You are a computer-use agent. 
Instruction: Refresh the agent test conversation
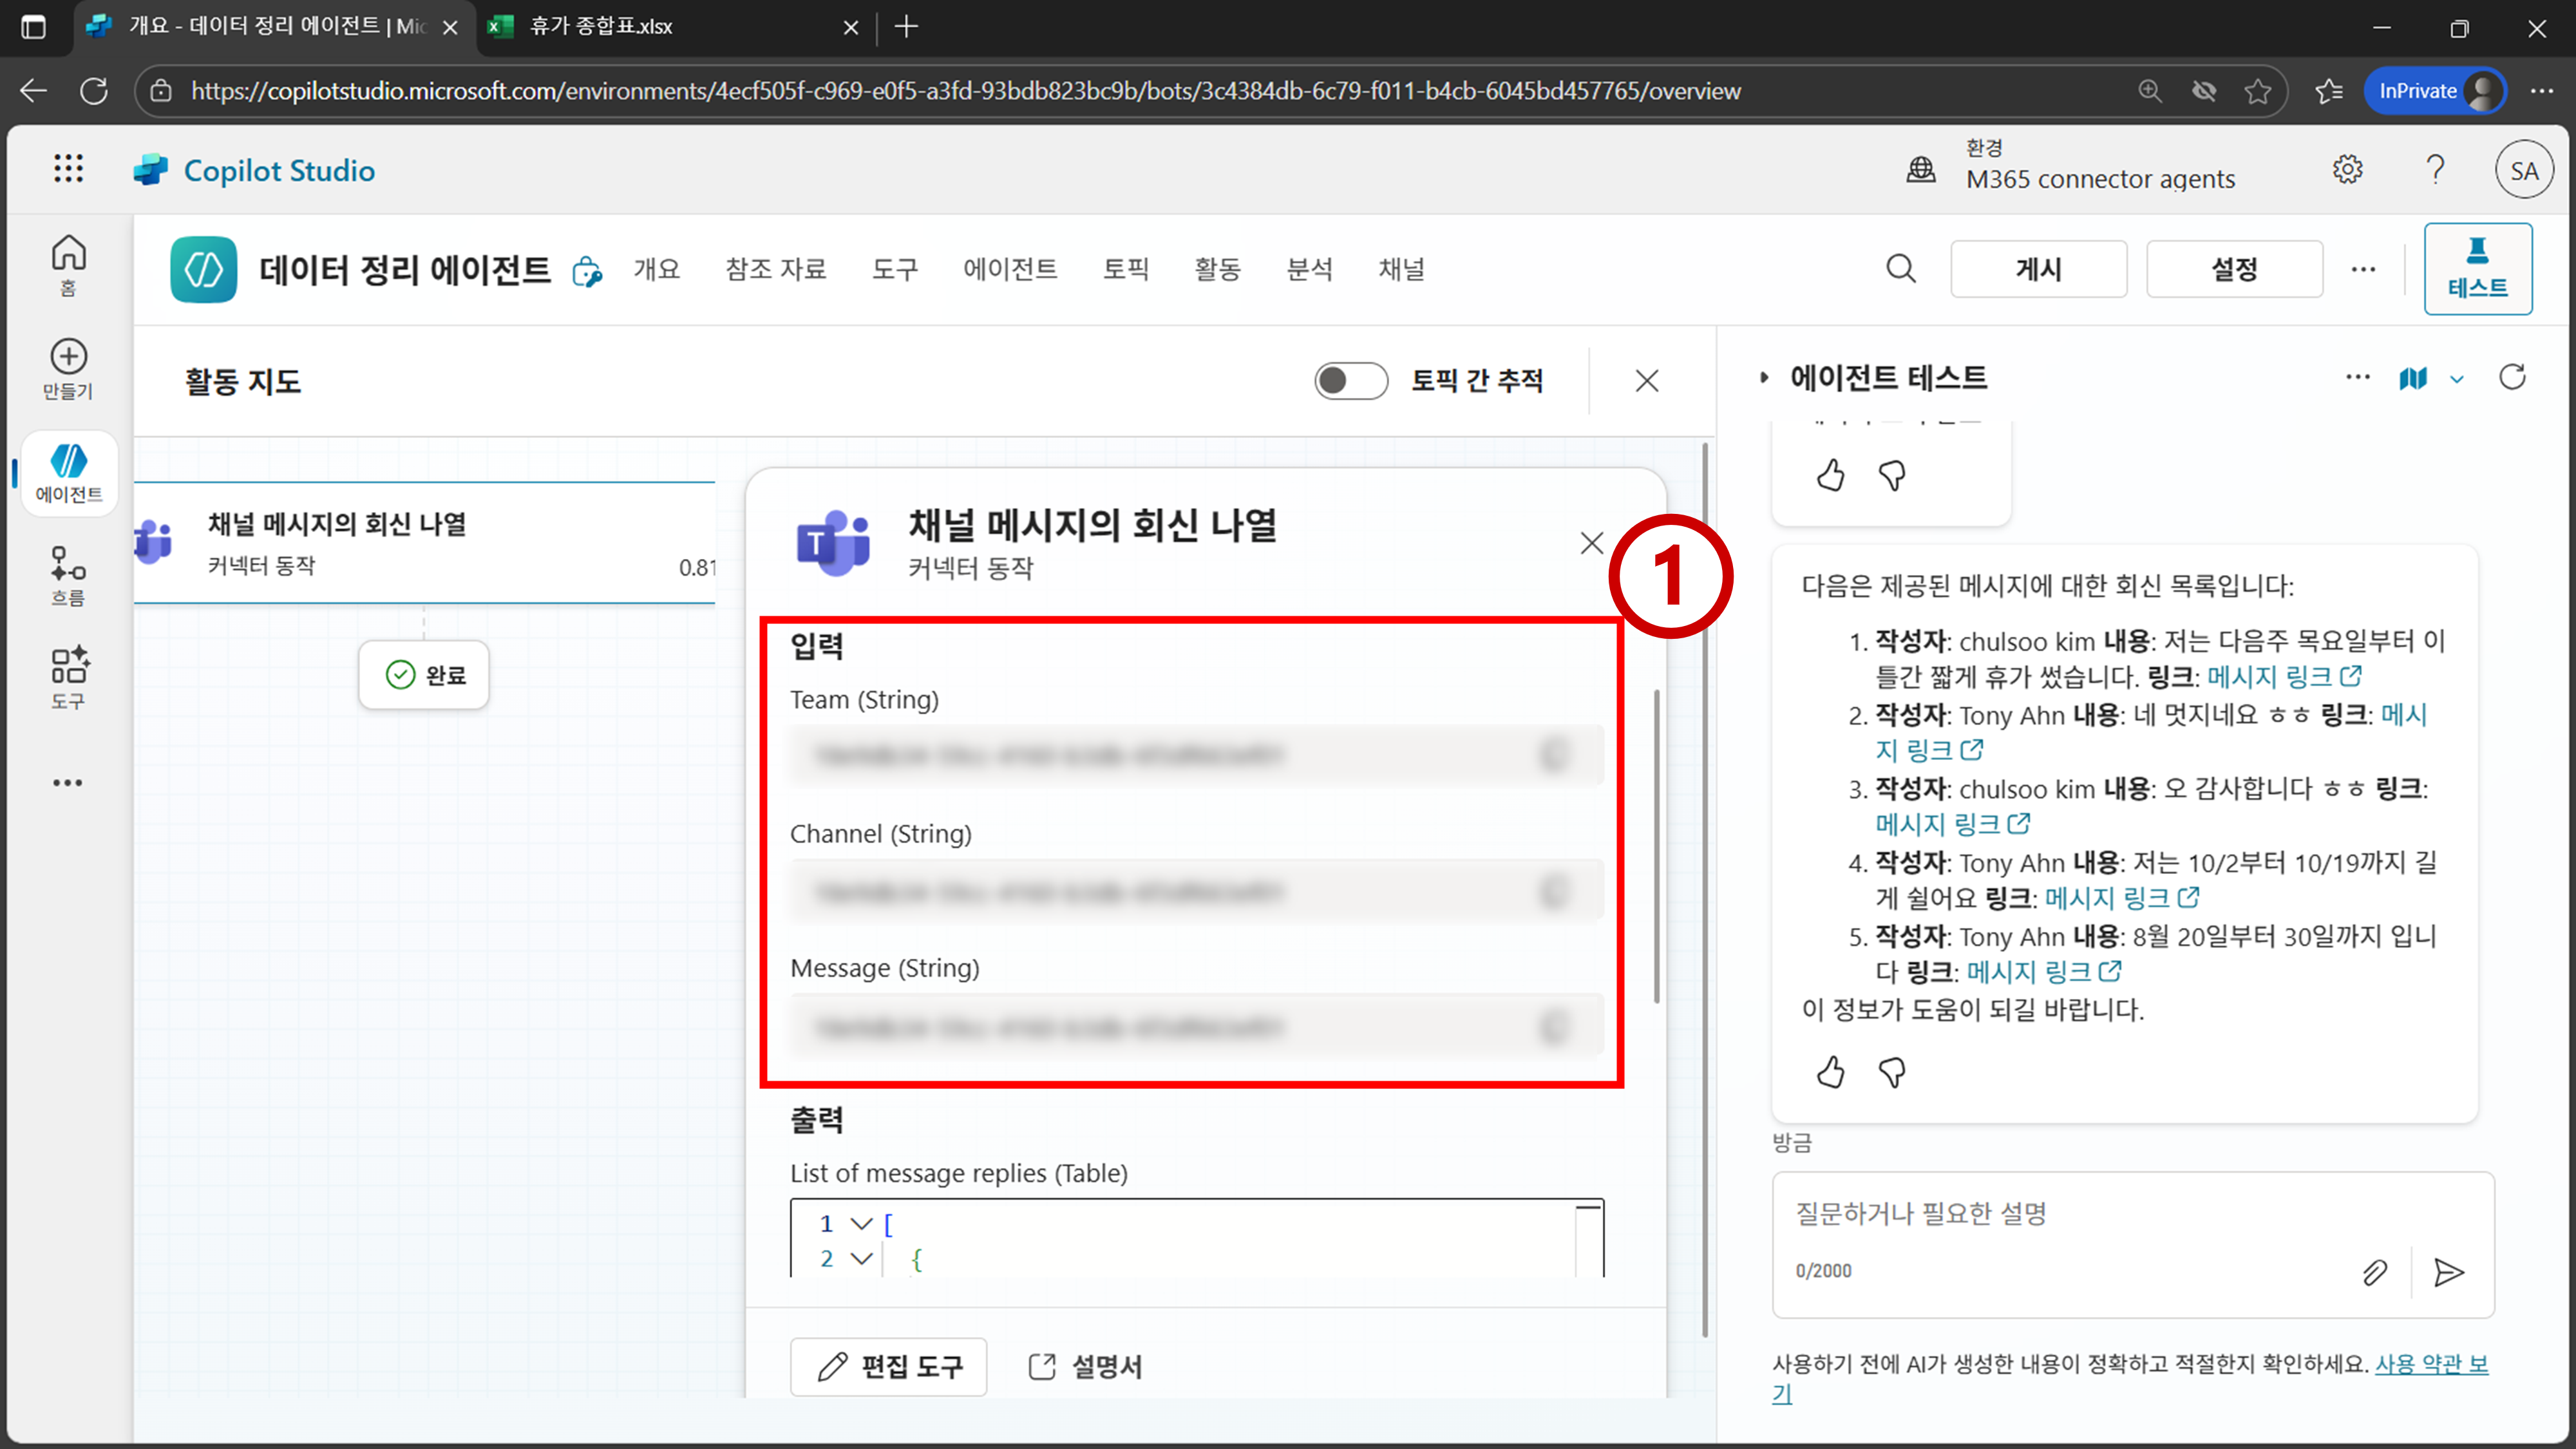(2512, 378)
